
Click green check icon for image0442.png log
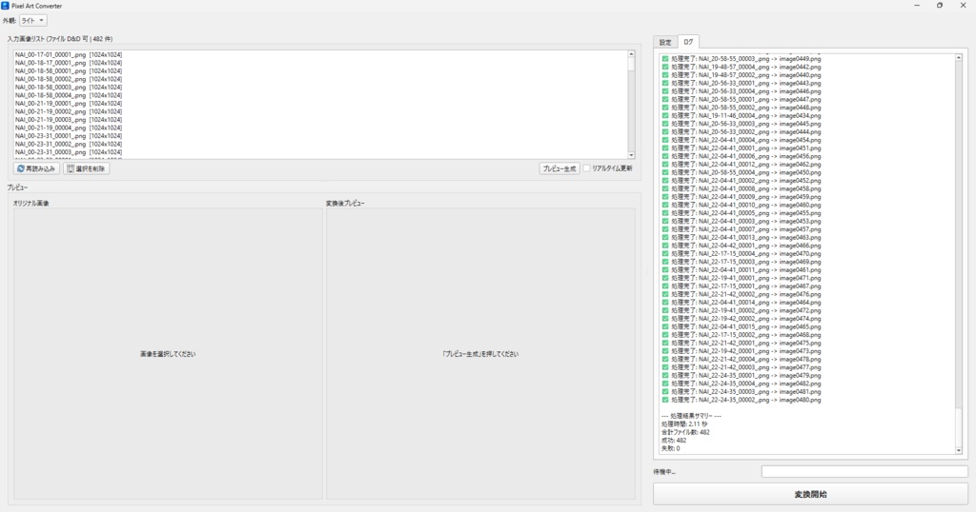664,67
